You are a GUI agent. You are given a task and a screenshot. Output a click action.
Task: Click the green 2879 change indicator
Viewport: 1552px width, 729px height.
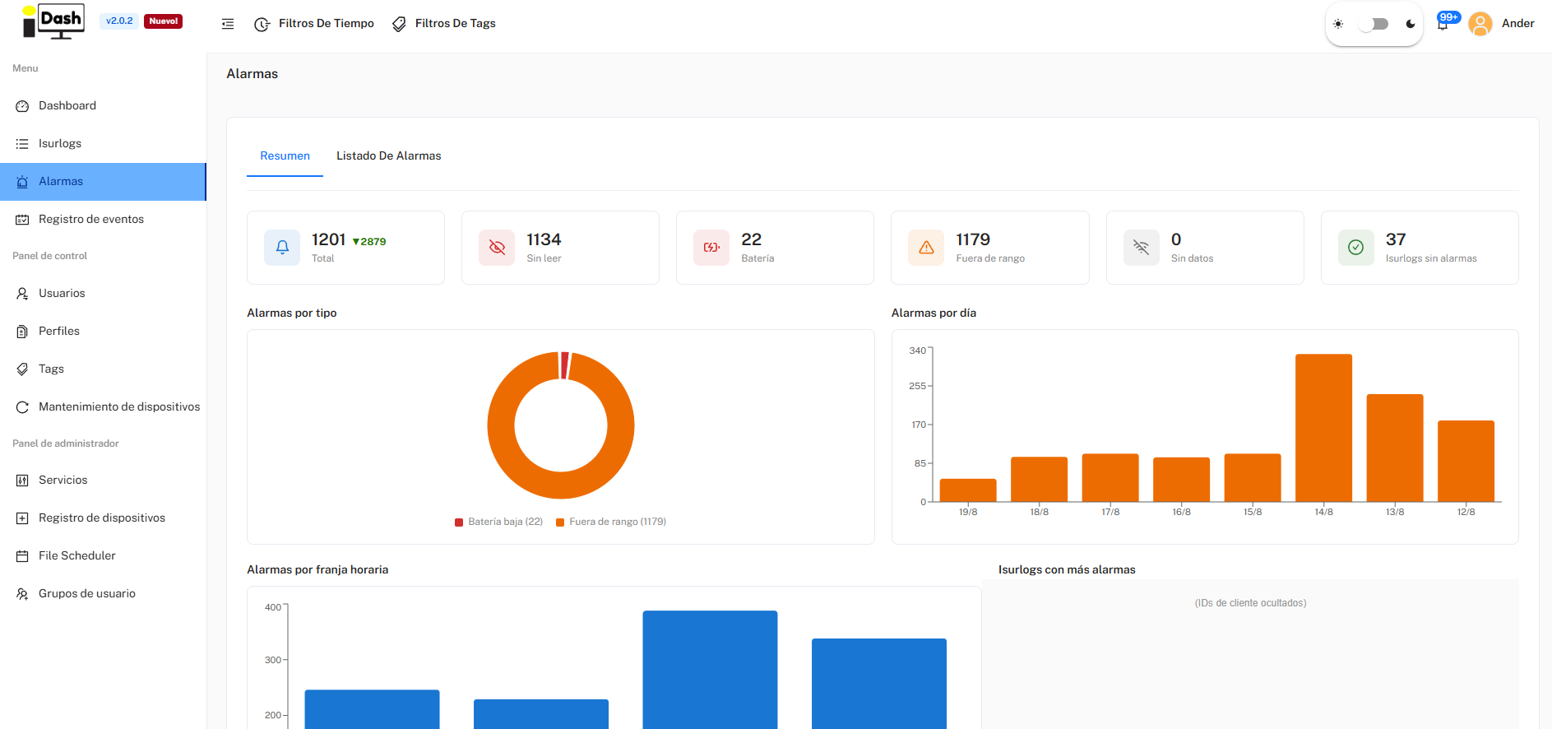click(x=369, y=242)
